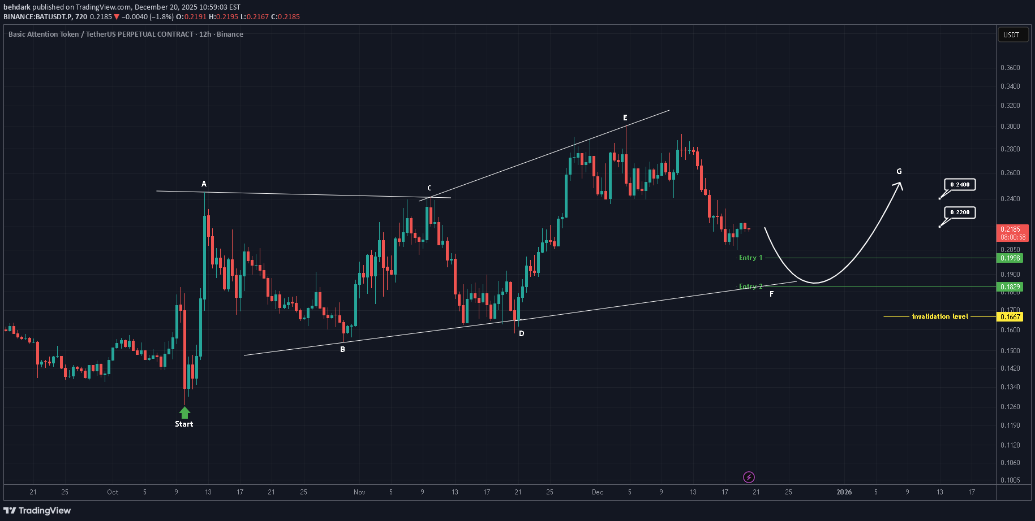1035x521 pixels.
Task: Click the Entry 1 label
Action: [750, 258]
